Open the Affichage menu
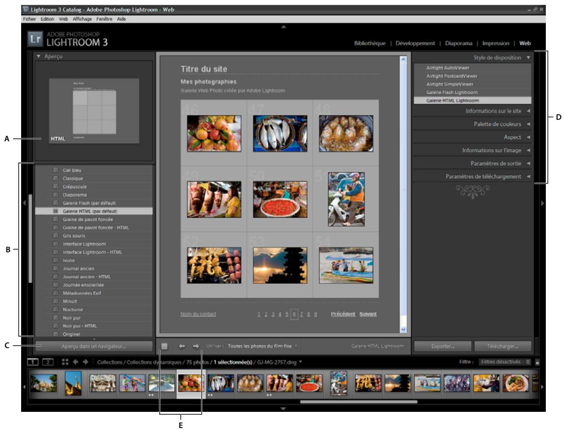This screenshot has width=564, height=430. (82, 19)
